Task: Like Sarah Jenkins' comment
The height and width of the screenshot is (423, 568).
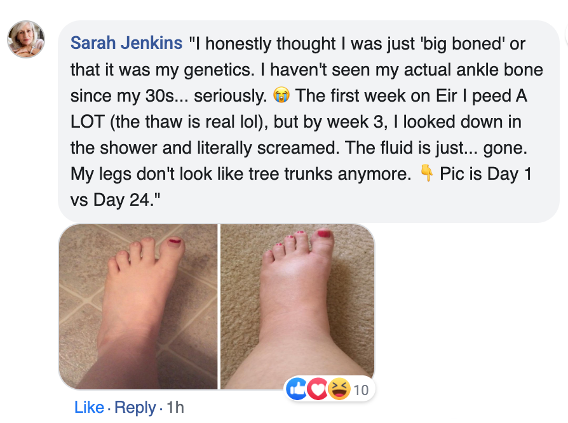Action: click(x=89, y=407)
